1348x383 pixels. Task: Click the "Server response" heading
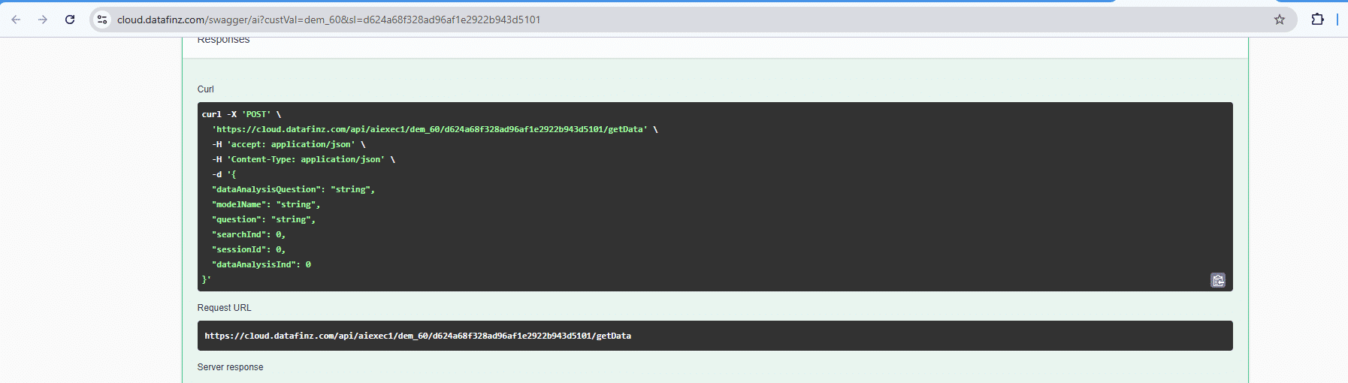click(230, 367)
